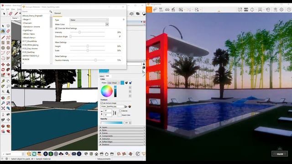Image resolution: width=292 pixels, height=164 pixels.
Task: Switch to the Select tab in Materials tray
Action: tap(102, 76)
